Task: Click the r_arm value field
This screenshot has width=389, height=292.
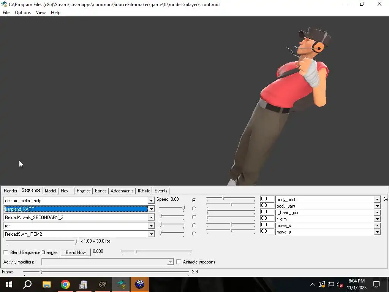Action: pyautogui.click(x=267, y=218)
